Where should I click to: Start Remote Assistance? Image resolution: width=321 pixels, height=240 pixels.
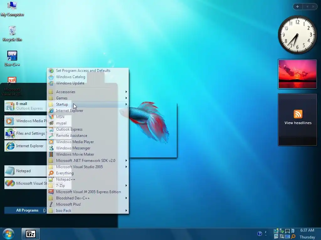click(88, 136)
